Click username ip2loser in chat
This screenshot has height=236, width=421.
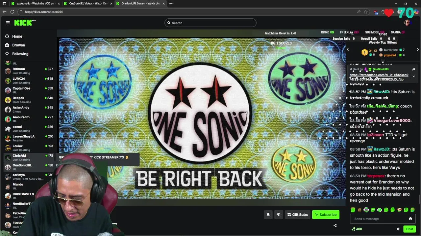tap(375, 135)
